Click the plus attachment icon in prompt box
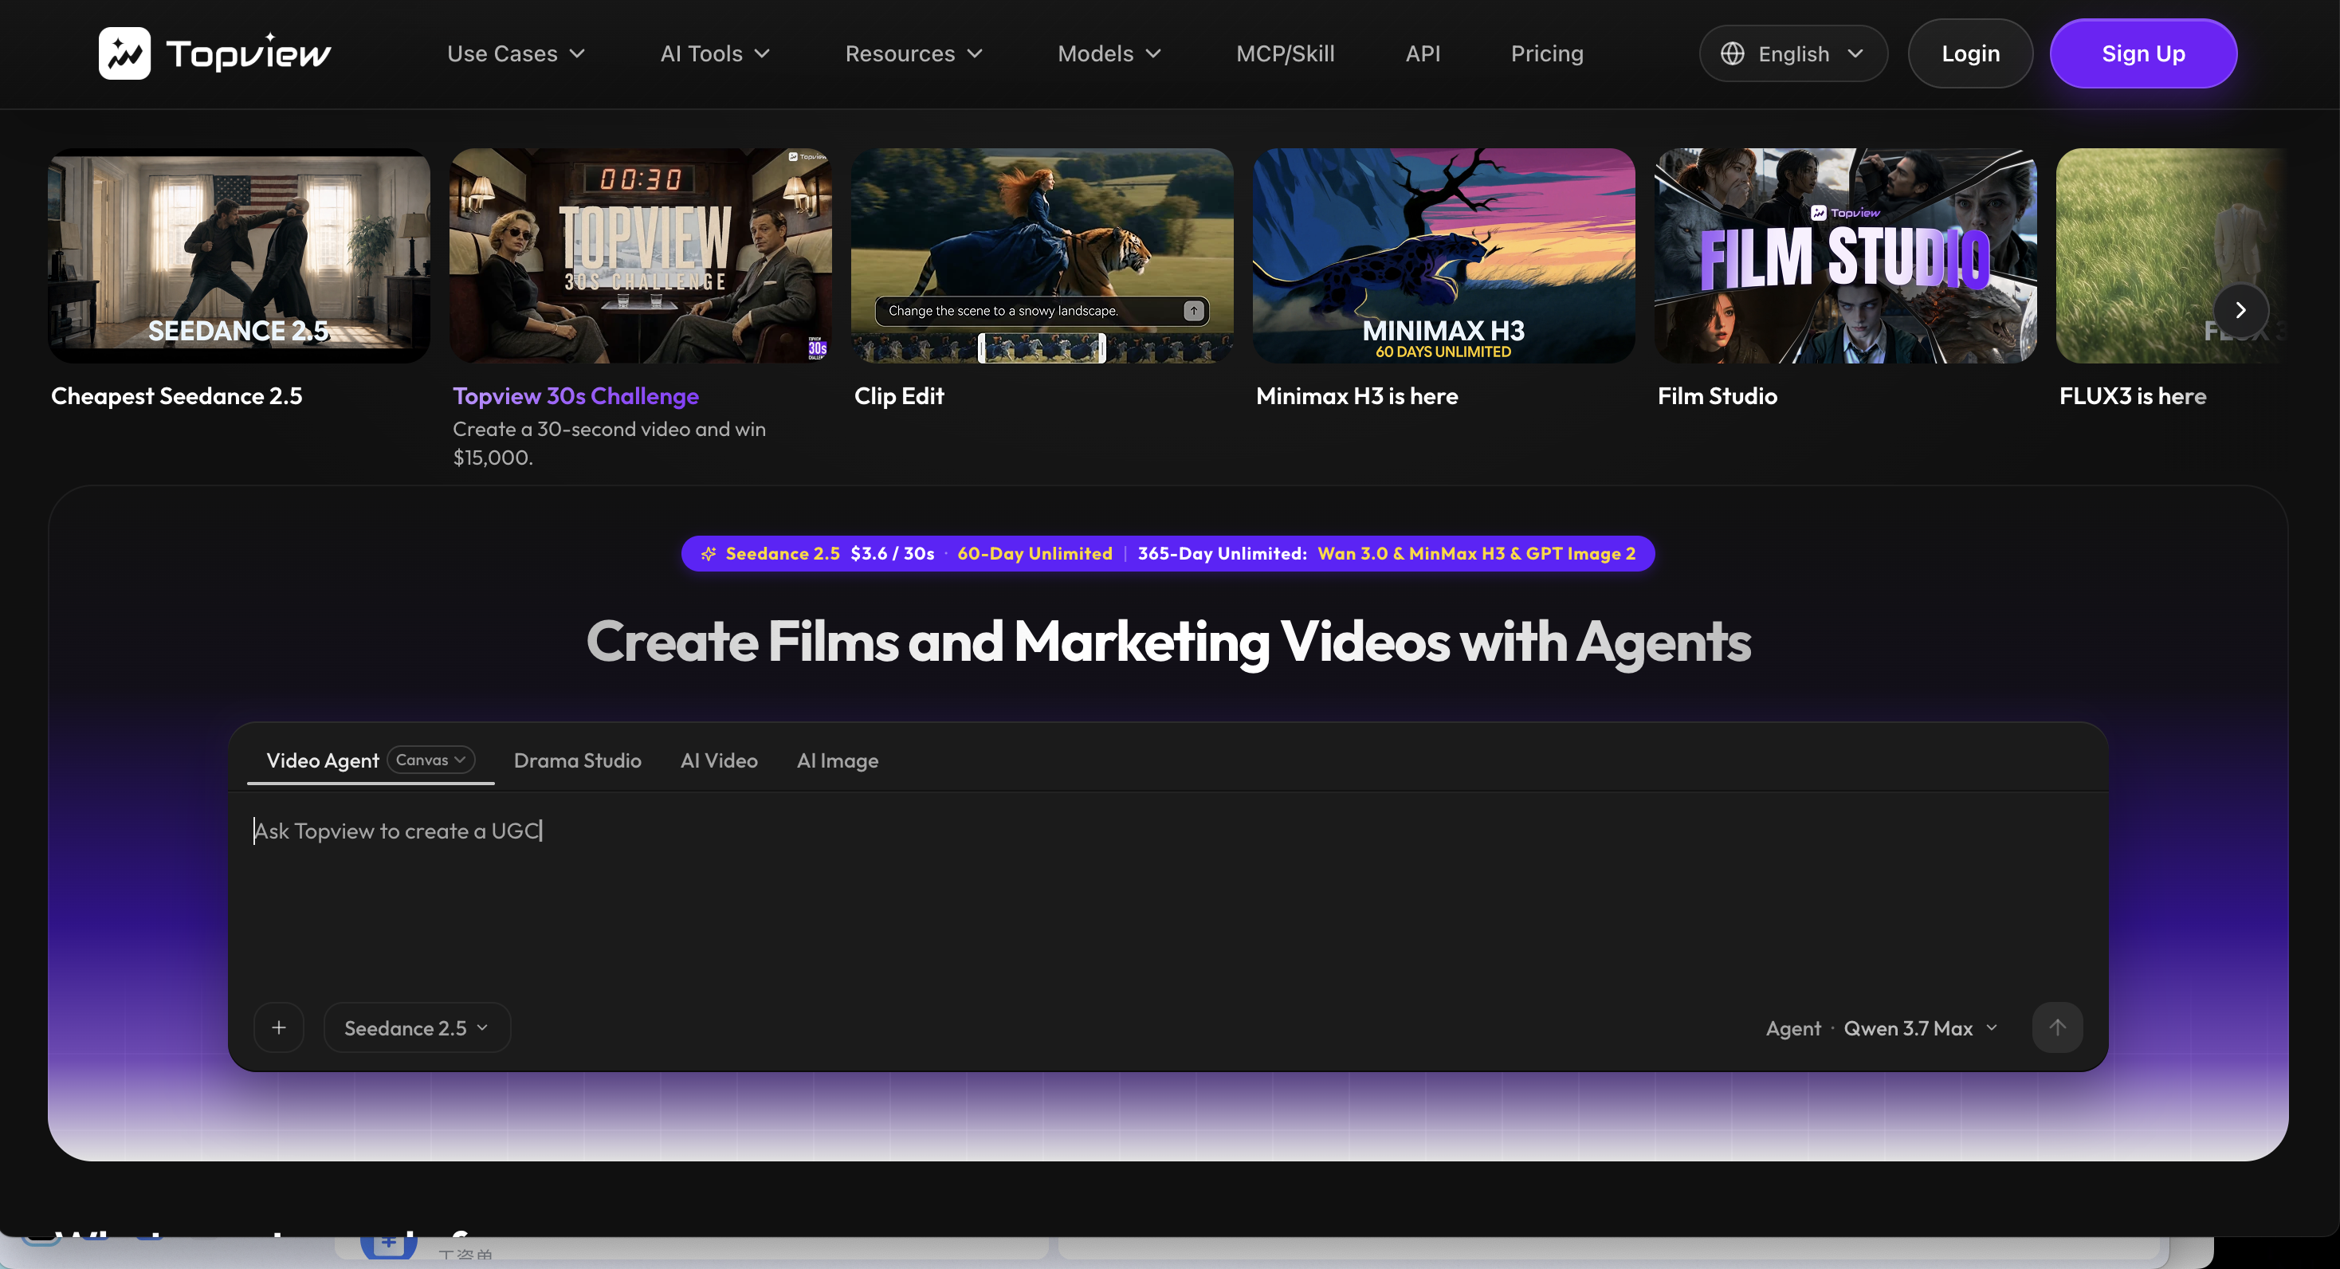This screenshot has width=2340, height=1269. (x=279, y=1027)
